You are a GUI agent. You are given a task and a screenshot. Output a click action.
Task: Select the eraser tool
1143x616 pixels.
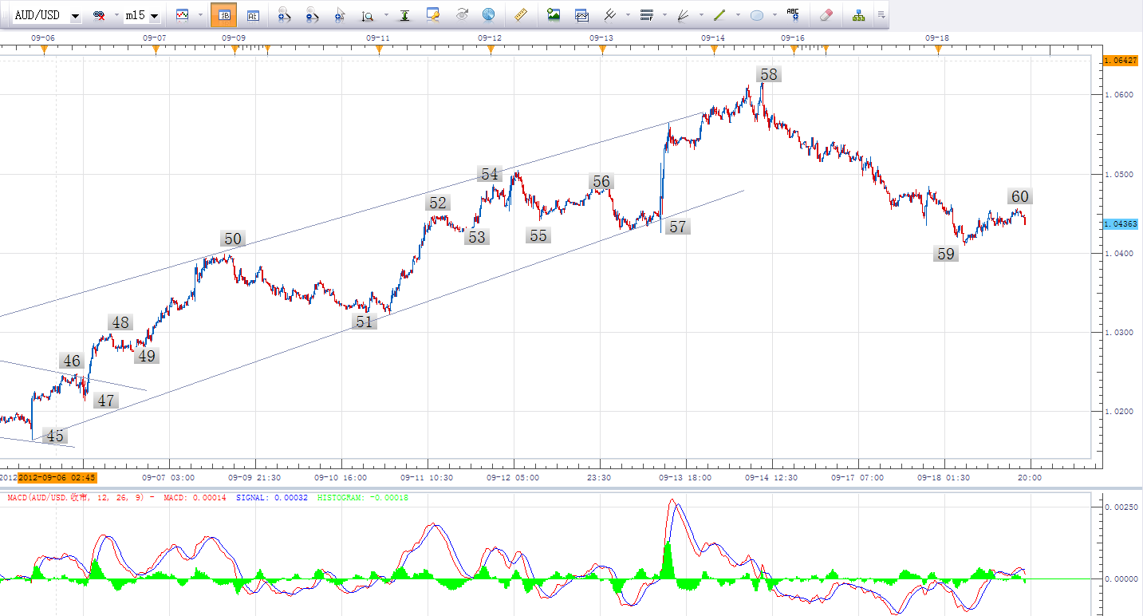826,15
